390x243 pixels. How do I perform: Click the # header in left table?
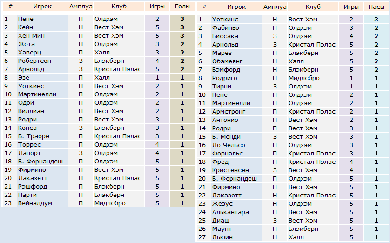click(10, 7)
